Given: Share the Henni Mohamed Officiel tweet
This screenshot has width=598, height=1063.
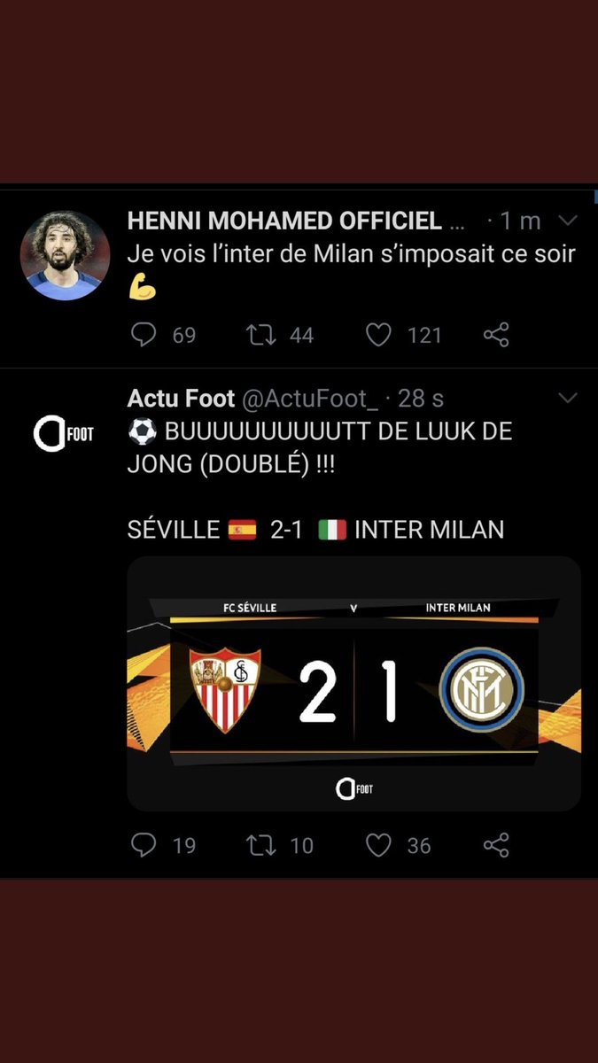Looking at the screenshot, I should click(496, 335).
